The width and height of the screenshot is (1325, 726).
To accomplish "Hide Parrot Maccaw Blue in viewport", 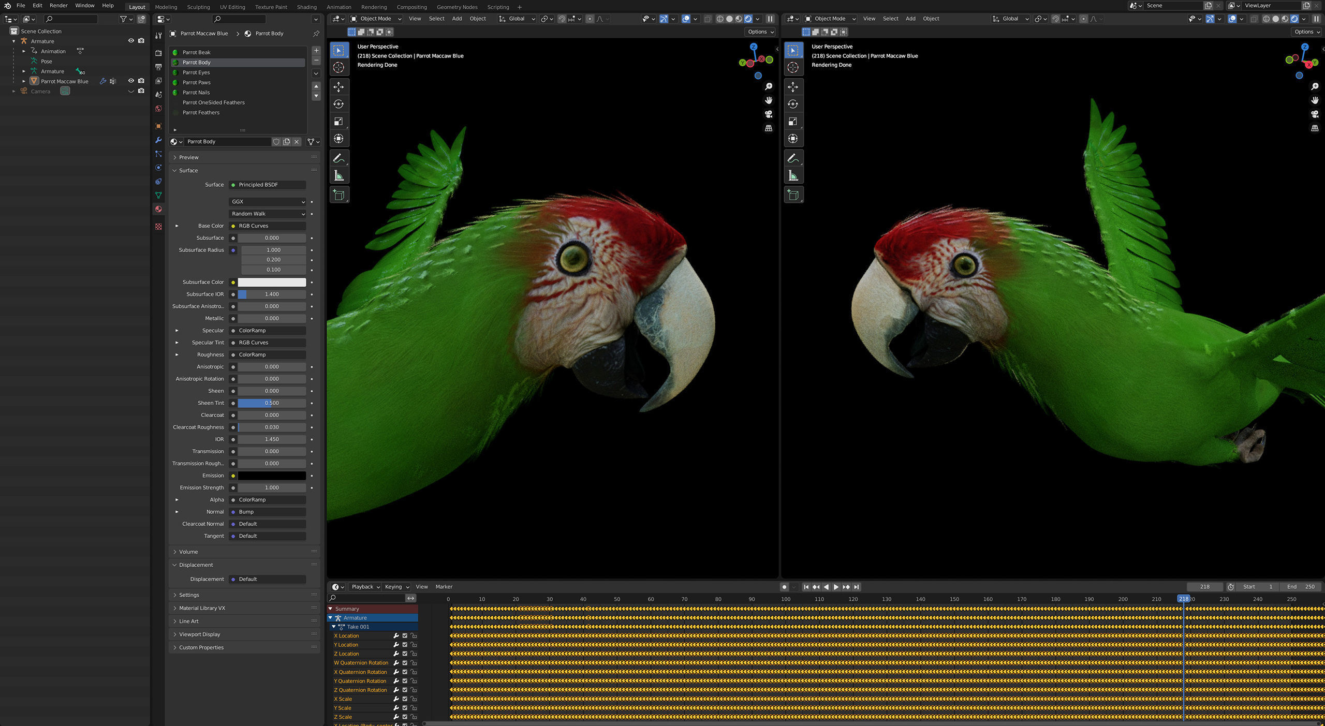I will [x=131, y=81].
